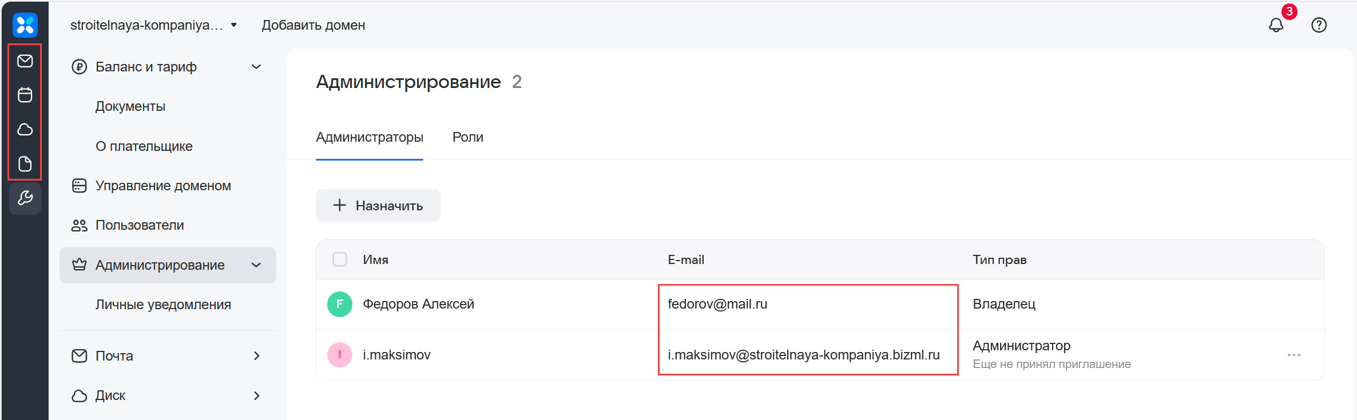Click the ruble icon beside Баланс и тариф
This screenshot has height=420, width=1357.
coord(80,67)
